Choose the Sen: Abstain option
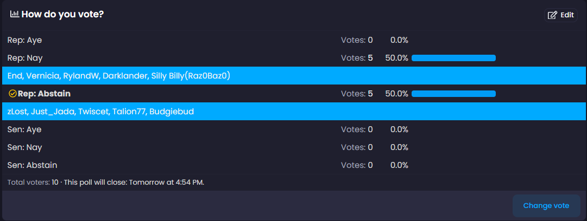Screen dimensions: 587x221 coord(32,165)
